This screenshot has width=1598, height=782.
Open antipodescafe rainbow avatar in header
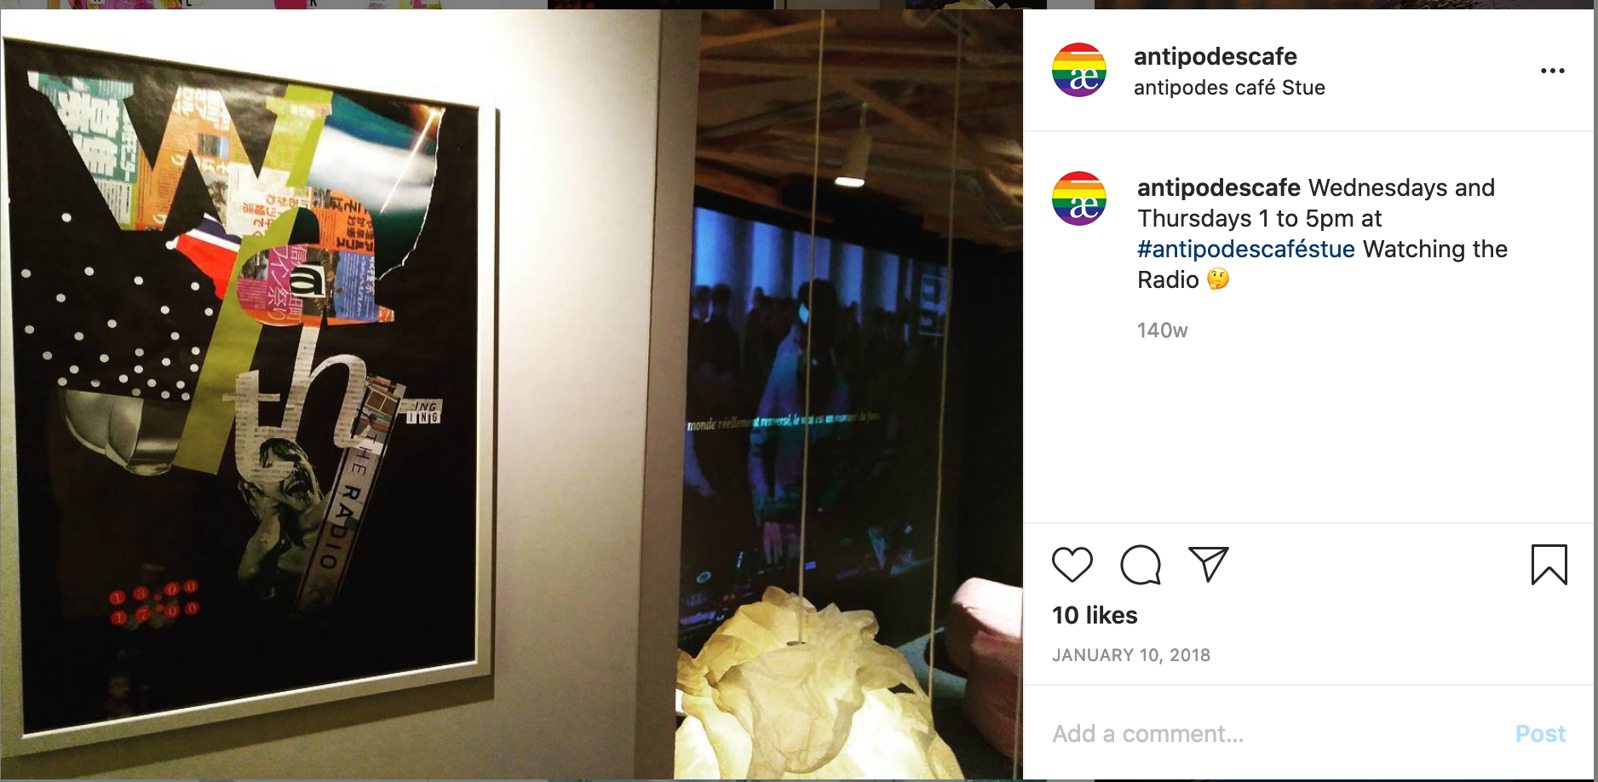coord(1079,70)
